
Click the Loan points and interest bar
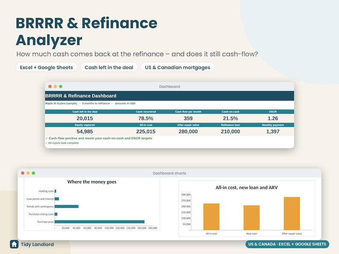coord(57,199)
